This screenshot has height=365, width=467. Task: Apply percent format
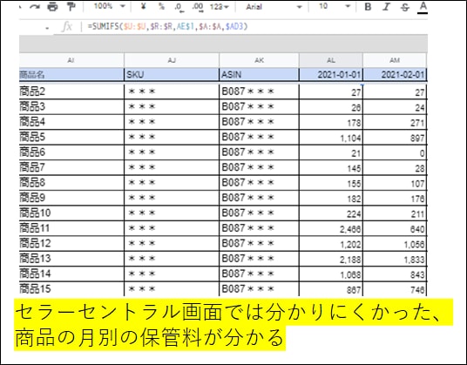pos(161,6)
